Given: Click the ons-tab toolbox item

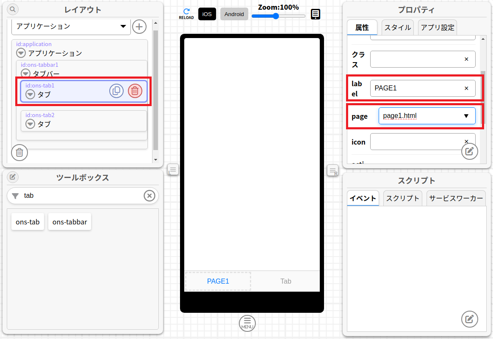Looking at the screenshot, I should 28,222.
